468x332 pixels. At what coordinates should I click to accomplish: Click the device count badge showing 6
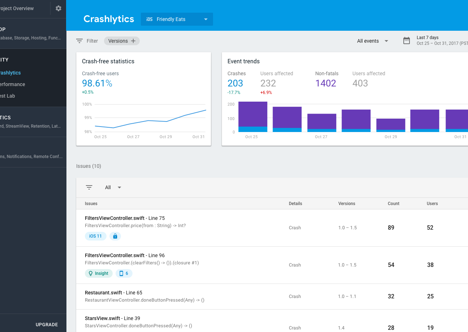tap(124, 273)
